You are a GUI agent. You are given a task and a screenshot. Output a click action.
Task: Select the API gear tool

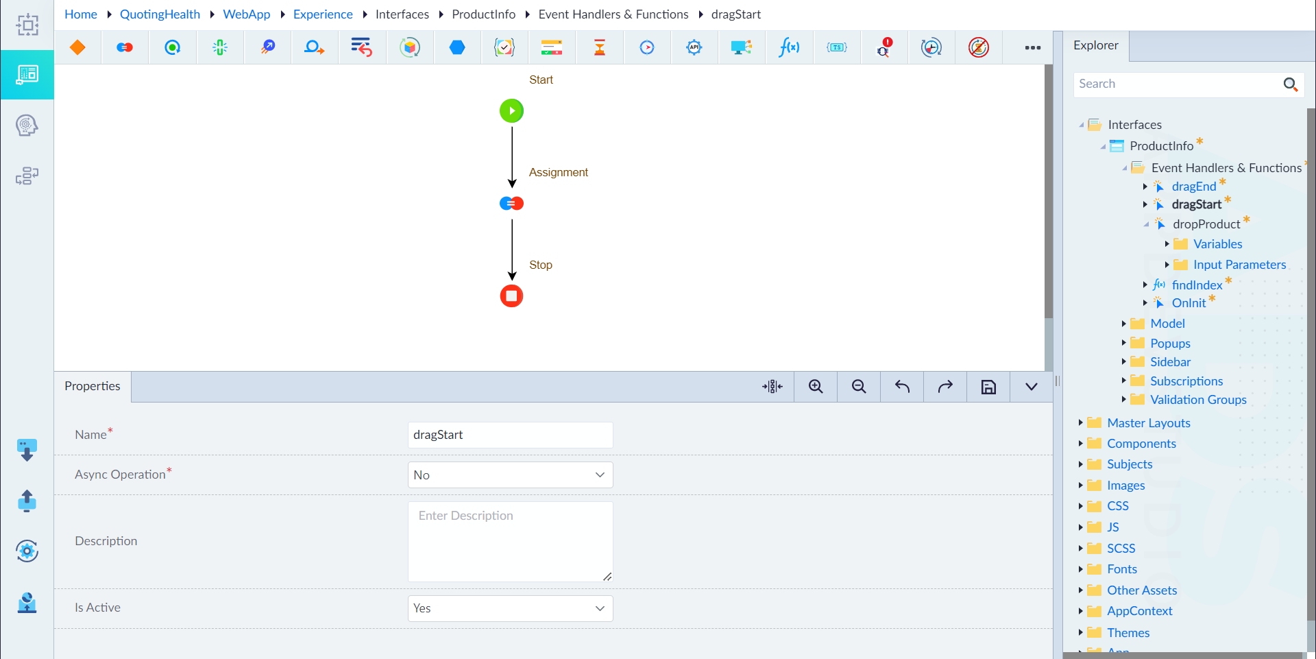[x=694, y=47]
